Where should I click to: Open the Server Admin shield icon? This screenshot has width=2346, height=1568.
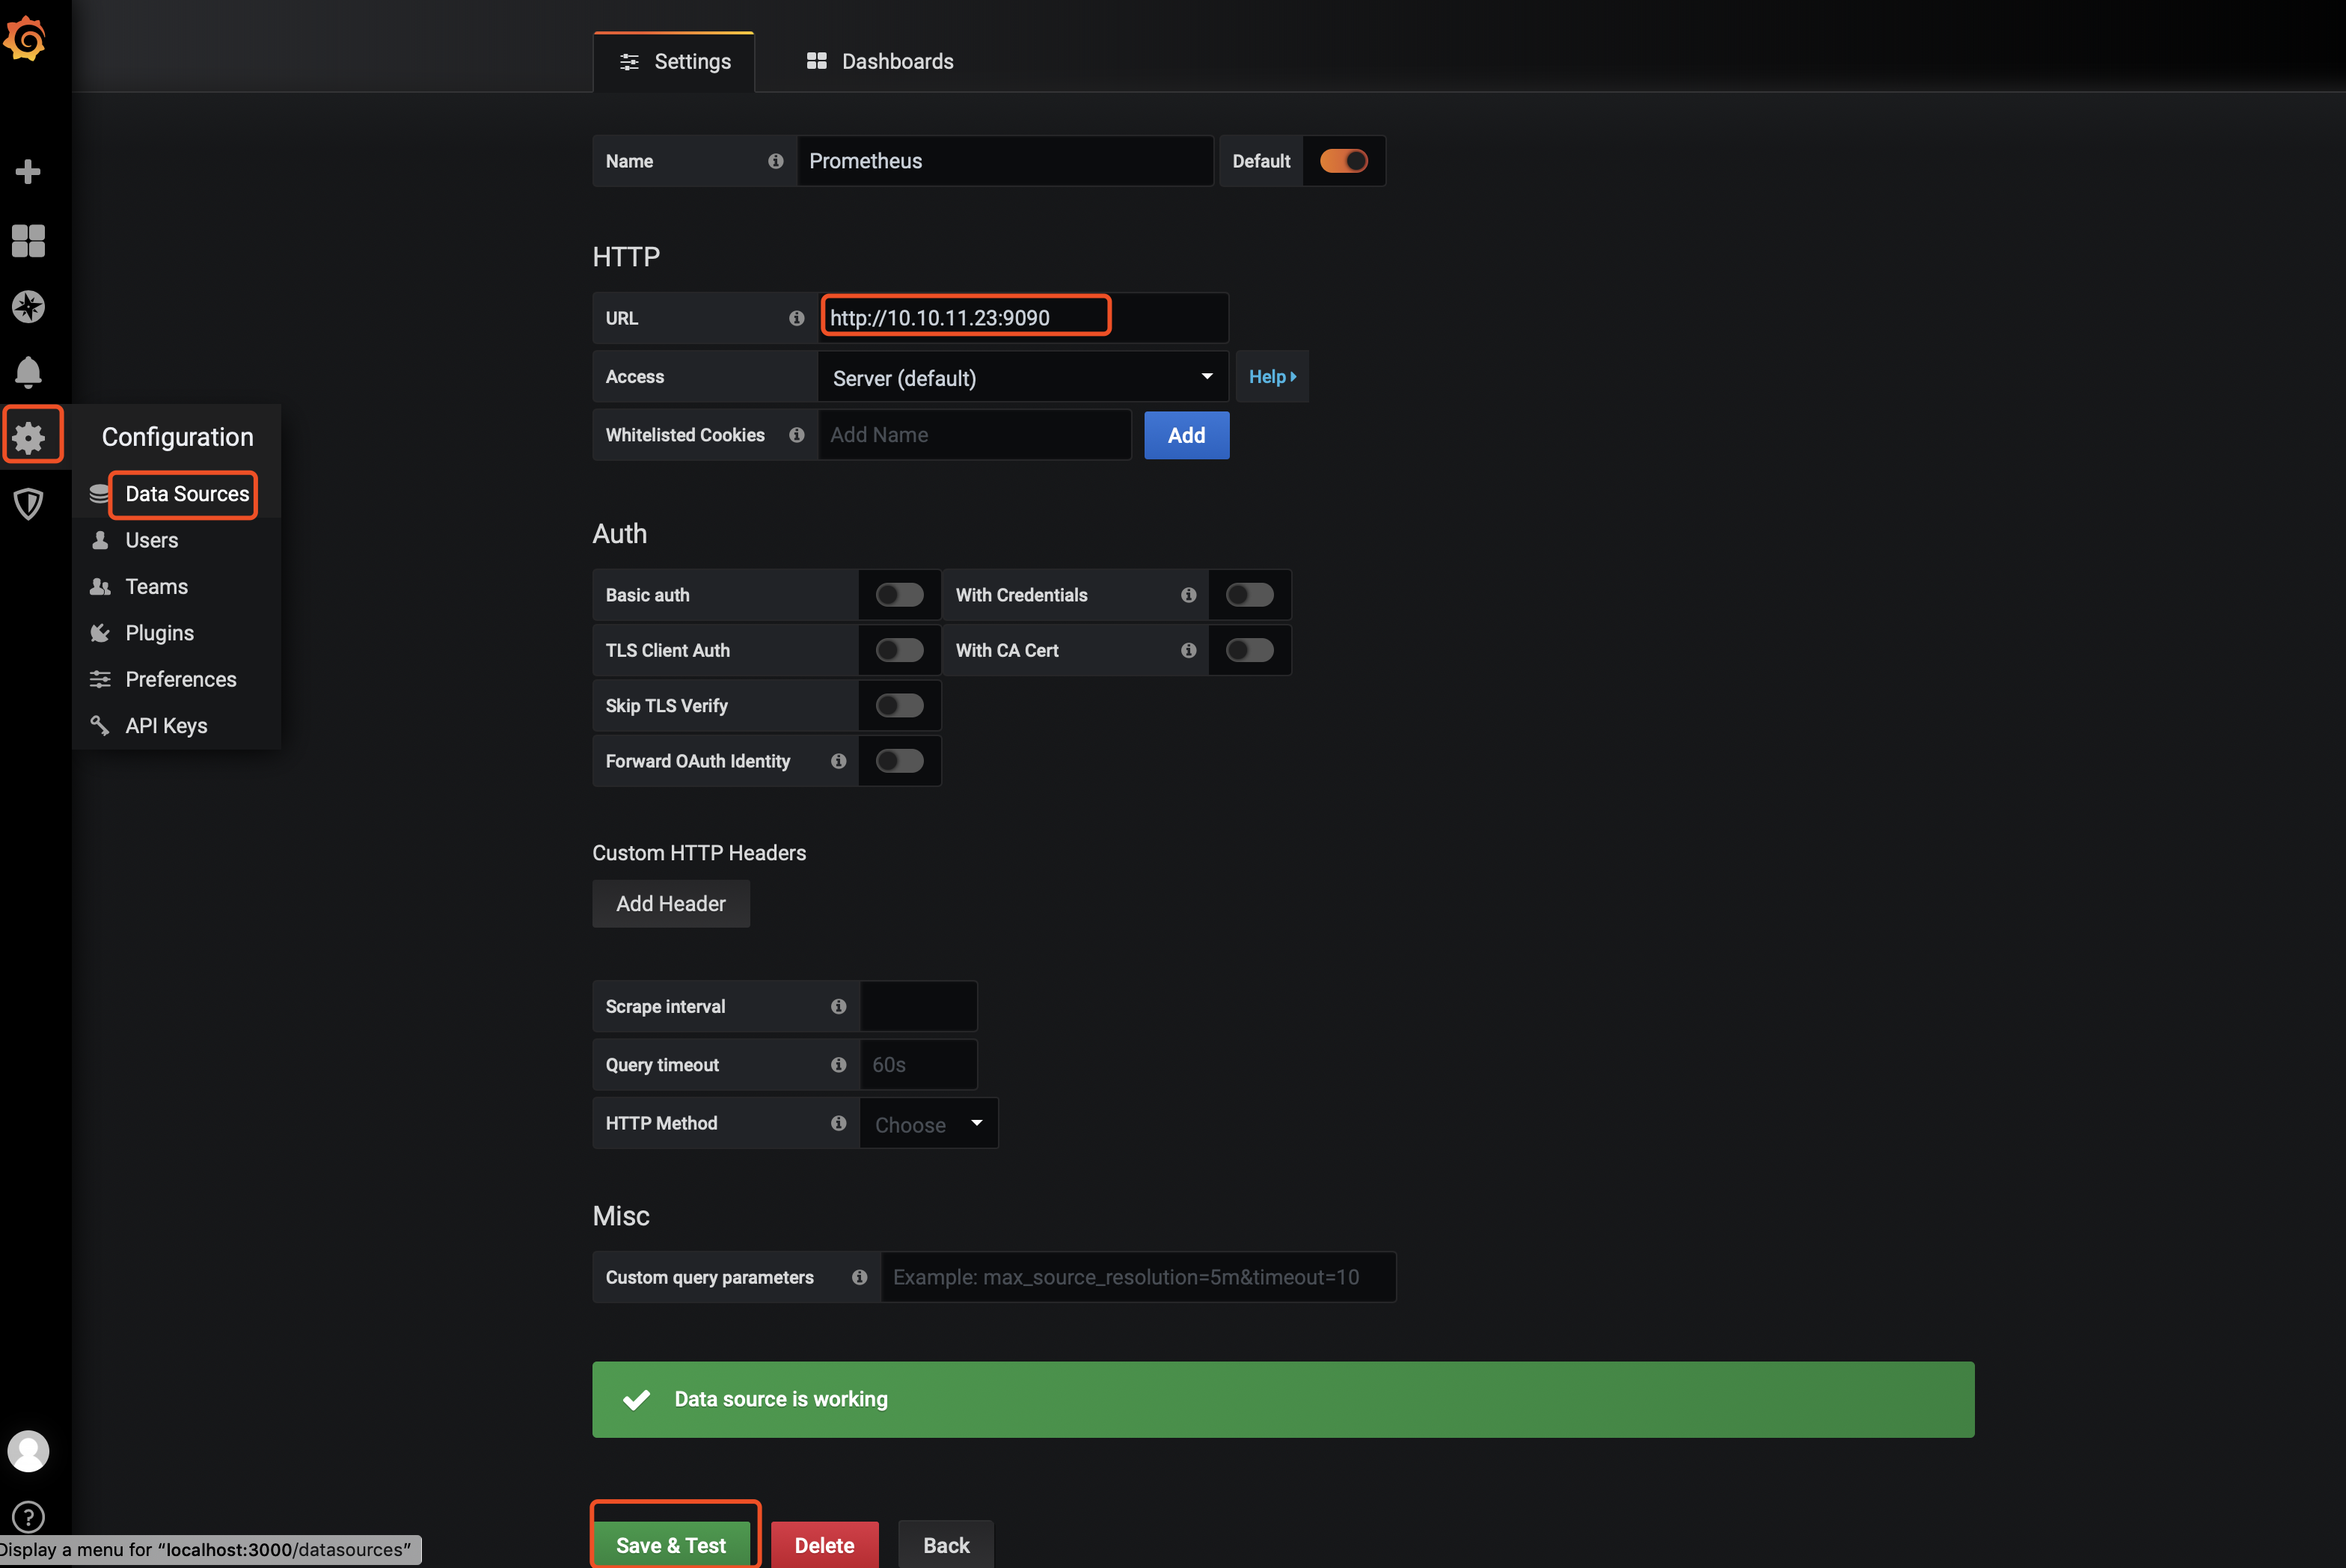point(28,503)
